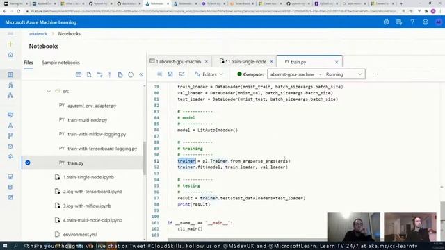Open the editor menu lines icon
Image resolution: width=445 pixels, height=250 pixels.
[x=159, y=74]
